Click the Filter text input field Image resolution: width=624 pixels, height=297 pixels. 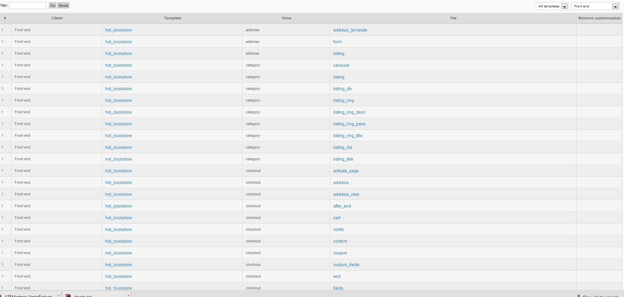27,5
